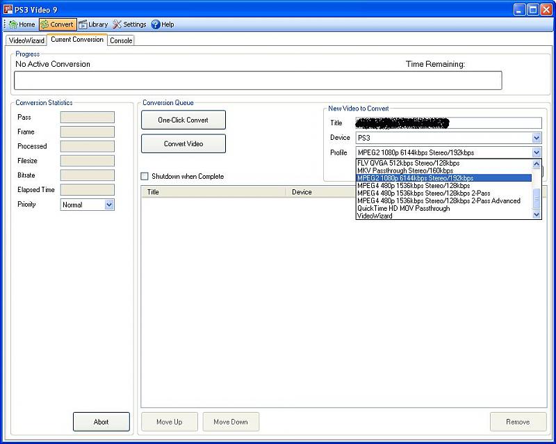Click the Remove button
The image size is (556, 444).
(x=518, y=422)
